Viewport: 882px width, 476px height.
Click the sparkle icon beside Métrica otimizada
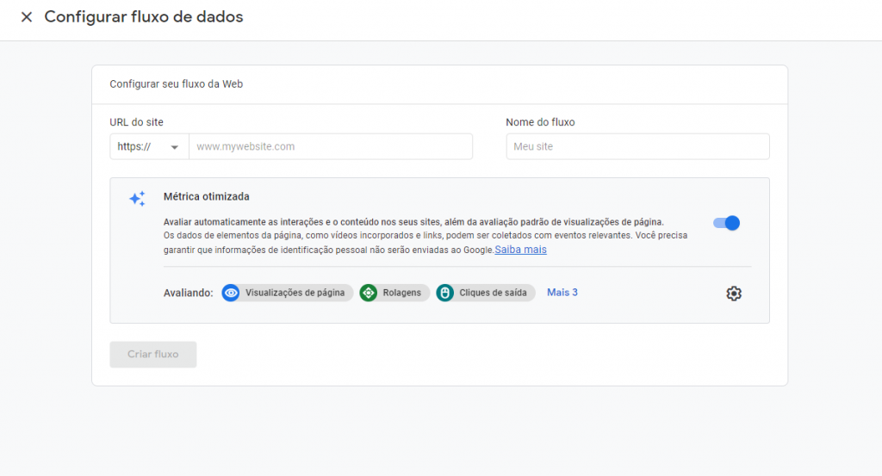point(137,199)
